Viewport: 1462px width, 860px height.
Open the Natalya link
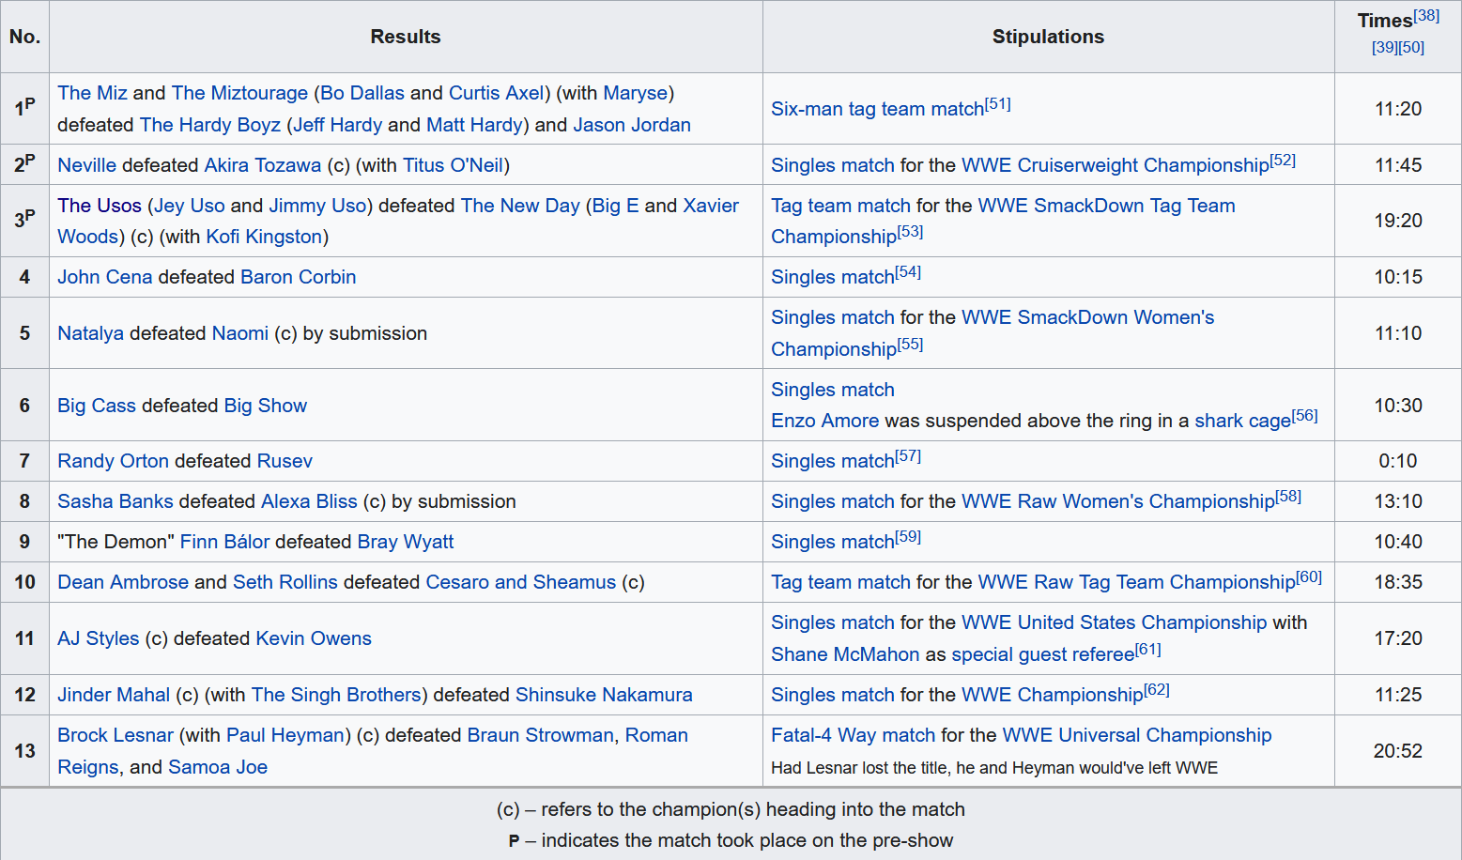click(x=90, y=333)
